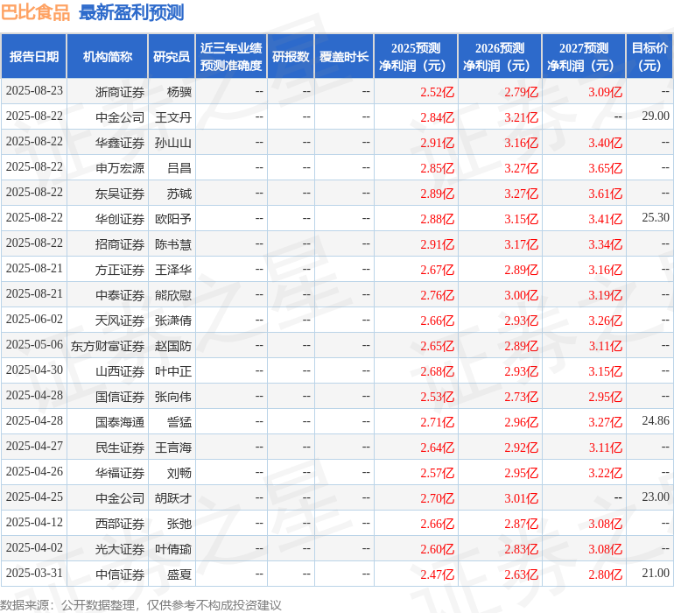Select researcher 王泽华
The width and height of the screenshot is (674, 613).
(x=173, y=270)
